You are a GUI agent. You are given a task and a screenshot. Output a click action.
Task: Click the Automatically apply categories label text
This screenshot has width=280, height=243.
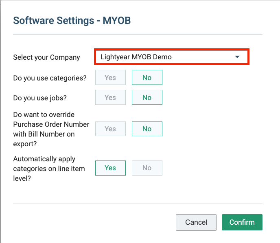tap(49, 169)
